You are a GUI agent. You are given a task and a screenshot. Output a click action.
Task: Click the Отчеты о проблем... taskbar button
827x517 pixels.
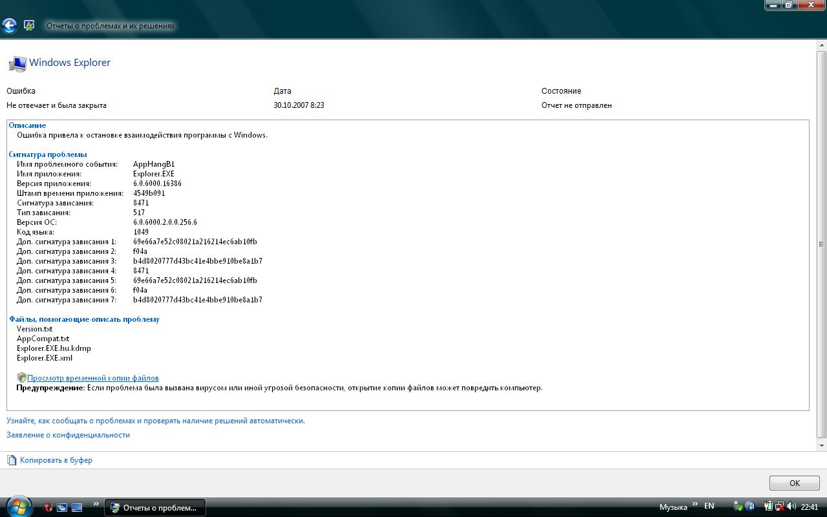coord(155,507)
